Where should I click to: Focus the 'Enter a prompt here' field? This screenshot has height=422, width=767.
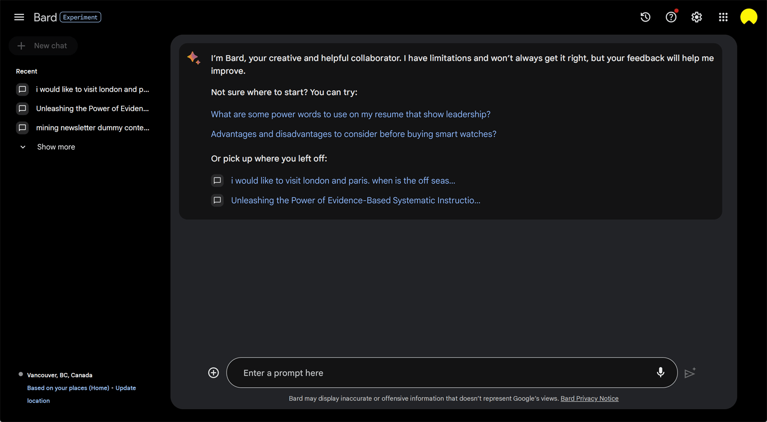(x=452, y=373)
